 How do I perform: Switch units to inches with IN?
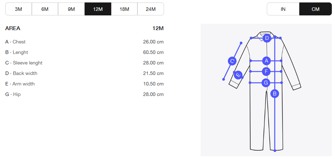click(283, 9)
